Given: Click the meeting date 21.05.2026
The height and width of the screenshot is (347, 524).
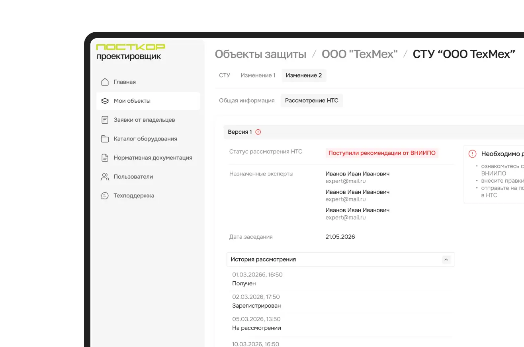Looking at the screenshot, I should coord(340,237).
